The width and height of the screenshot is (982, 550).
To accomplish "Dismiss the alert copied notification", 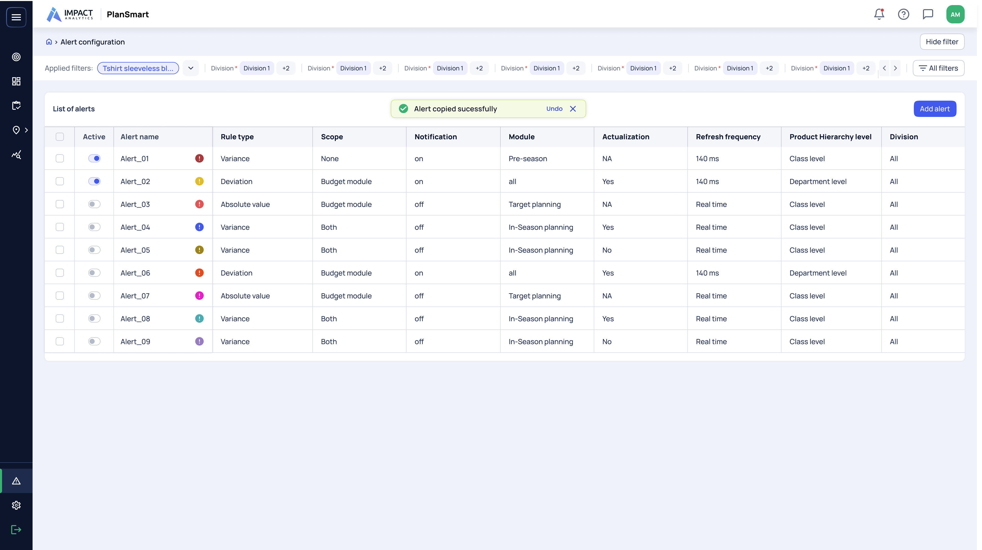I will pos(573,109).
